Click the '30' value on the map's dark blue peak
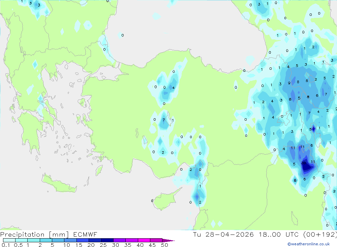Viewport: 337px width, 247px height. click(304, 163)
